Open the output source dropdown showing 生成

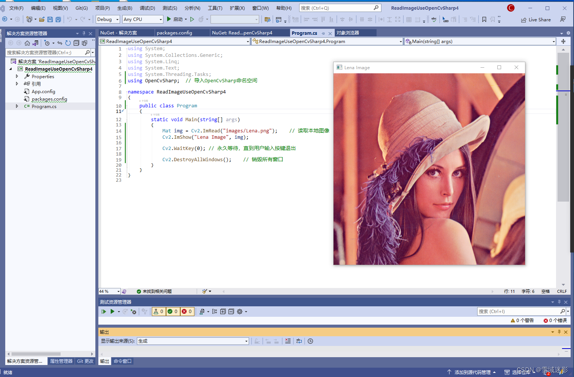pos(193,341)
